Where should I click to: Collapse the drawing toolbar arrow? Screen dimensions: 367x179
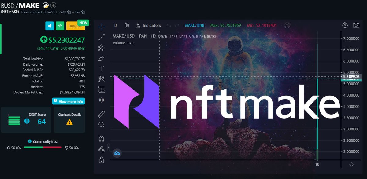[109, 148]
